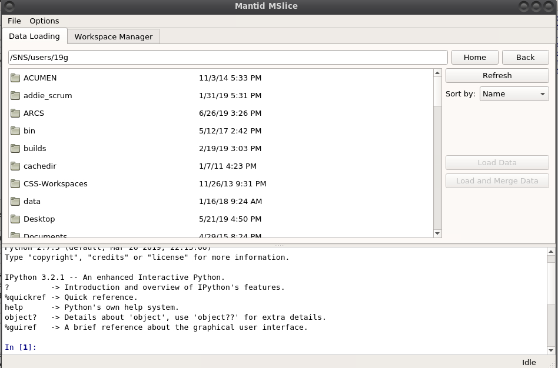558x368 pixels.
Task: Click the directory path input field
Action: coord(228,58)
